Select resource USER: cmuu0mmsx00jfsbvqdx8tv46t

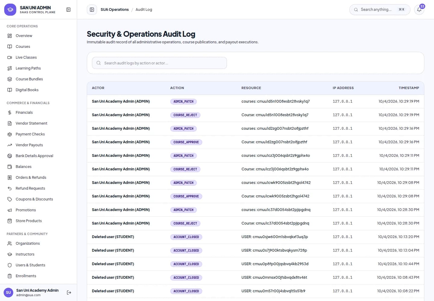274,278
